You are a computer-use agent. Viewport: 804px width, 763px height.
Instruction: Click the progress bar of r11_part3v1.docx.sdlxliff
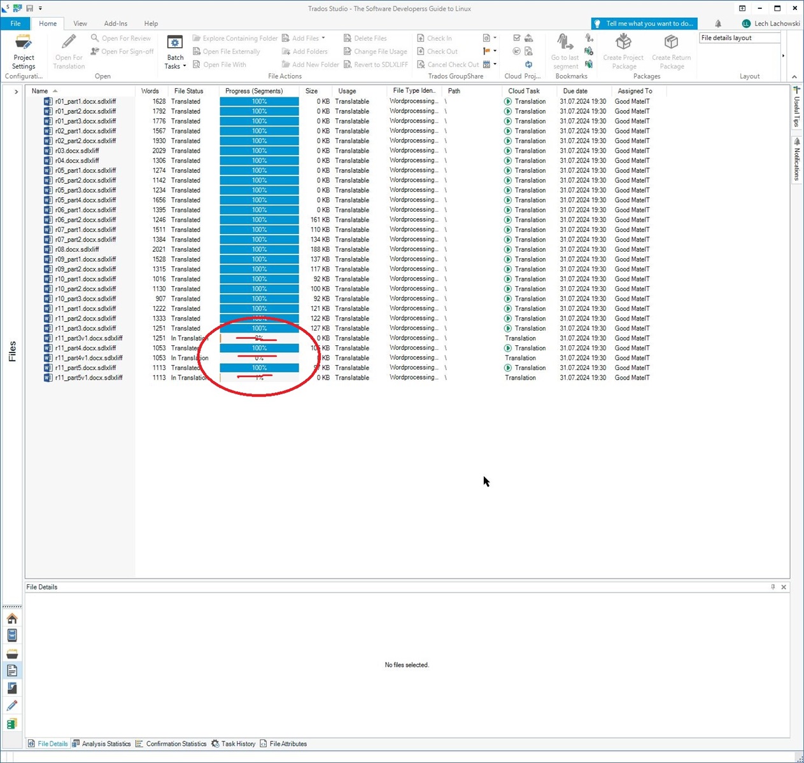(x=258, y=338)
